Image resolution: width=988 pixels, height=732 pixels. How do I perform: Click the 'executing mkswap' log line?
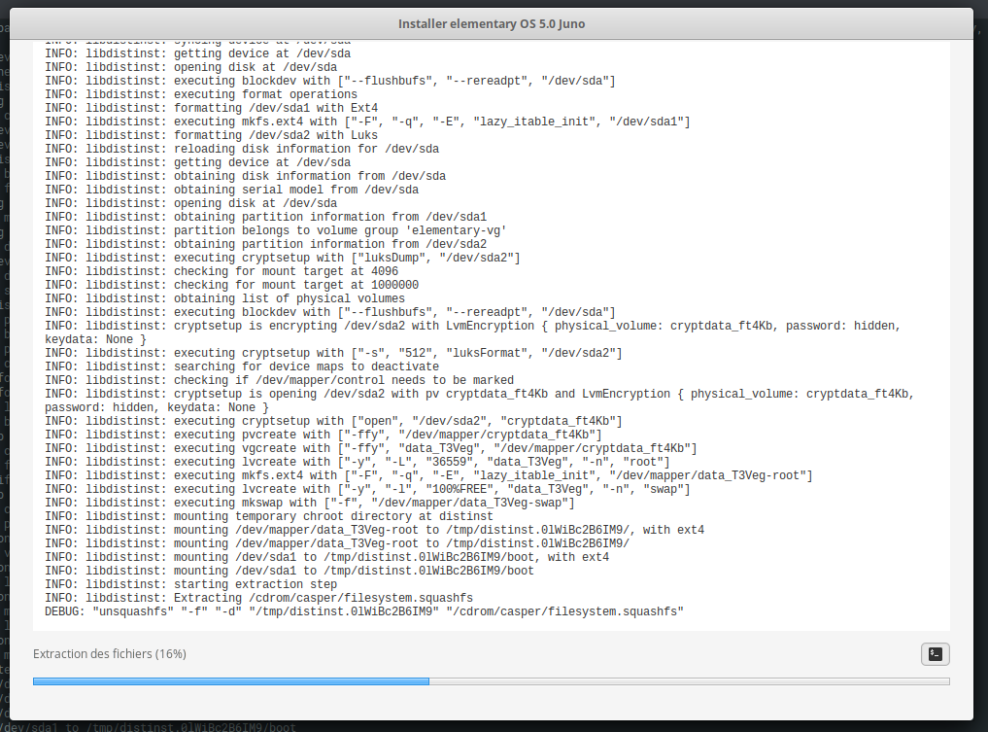point(310,503)
